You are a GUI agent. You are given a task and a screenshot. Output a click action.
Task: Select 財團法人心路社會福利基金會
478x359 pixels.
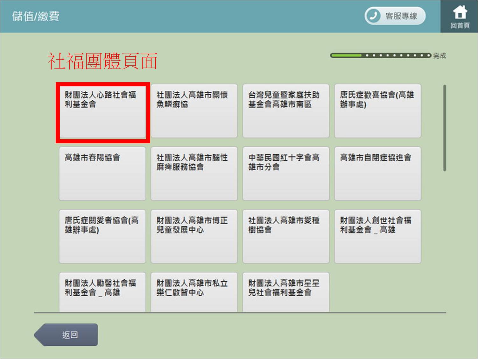coord(102,111)
